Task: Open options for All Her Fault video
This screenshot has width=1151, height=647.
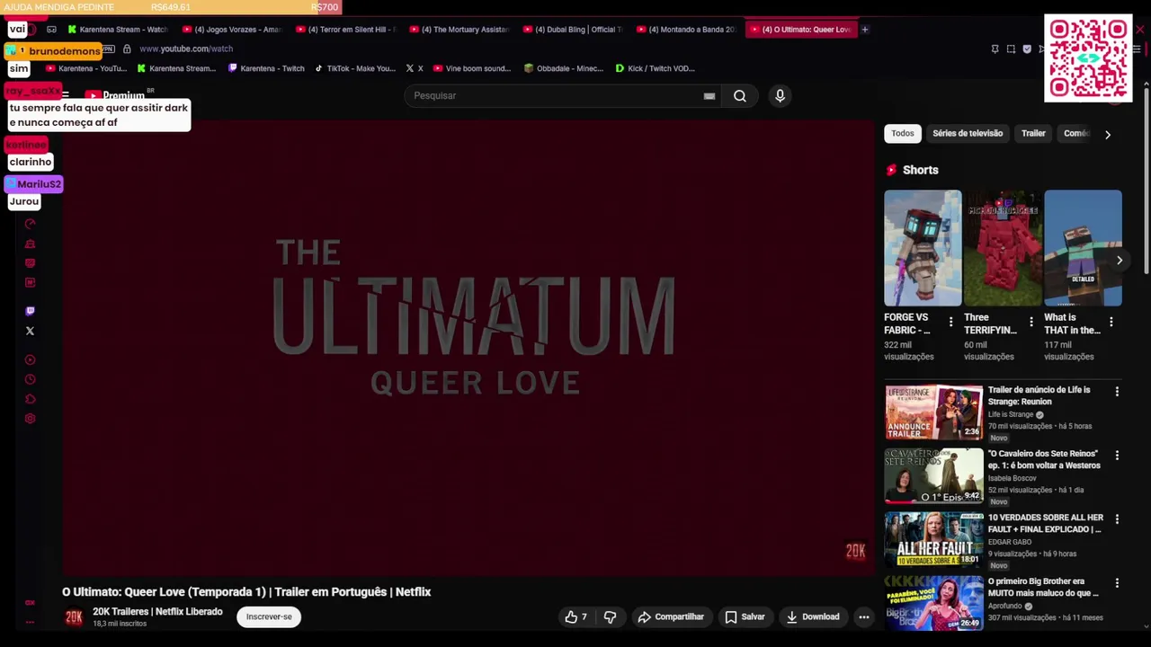Action: point(1117,519)
